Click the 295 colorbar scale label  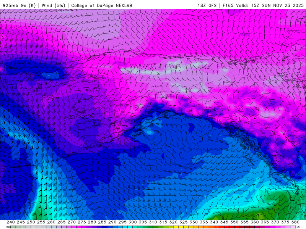pyautogui.click(x=122, y=222)
